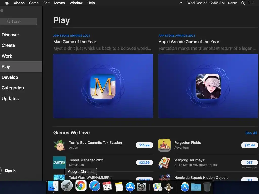The width and height of the screenshot is (259, 194).
Task: Click the Dartz user name in menu bar
Action: 232,3
